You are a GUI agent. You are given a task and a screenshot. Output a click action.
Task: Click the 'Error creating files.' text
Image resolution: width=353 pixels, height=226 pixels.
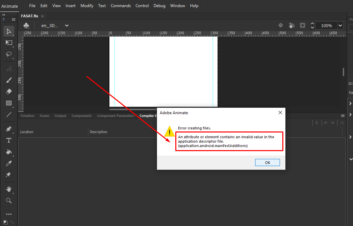tap(195, 128)
